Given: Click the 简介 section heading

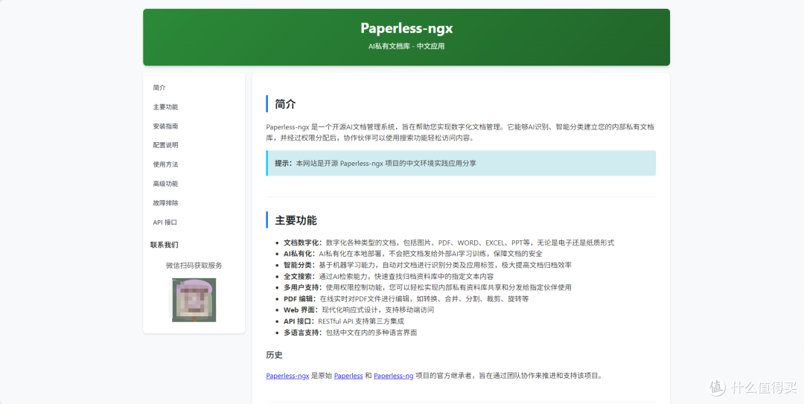Looking at the screenshot, I should coord(286,104).
